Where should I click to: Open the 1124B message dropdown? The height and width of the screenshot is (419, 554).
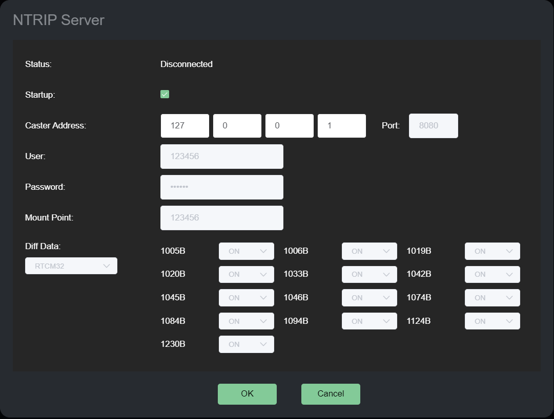[492, 321]
